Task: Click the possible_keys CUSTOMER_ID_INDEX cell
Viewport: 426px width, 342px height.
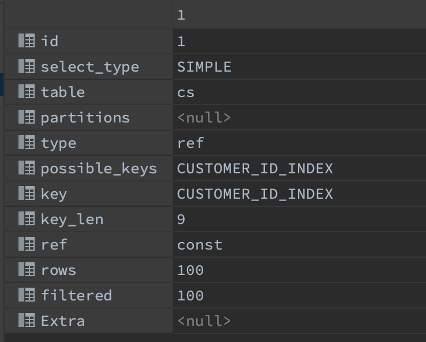Action: point(255,169)
